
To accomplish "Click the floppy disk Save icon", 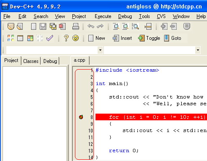I will [43, 26].
